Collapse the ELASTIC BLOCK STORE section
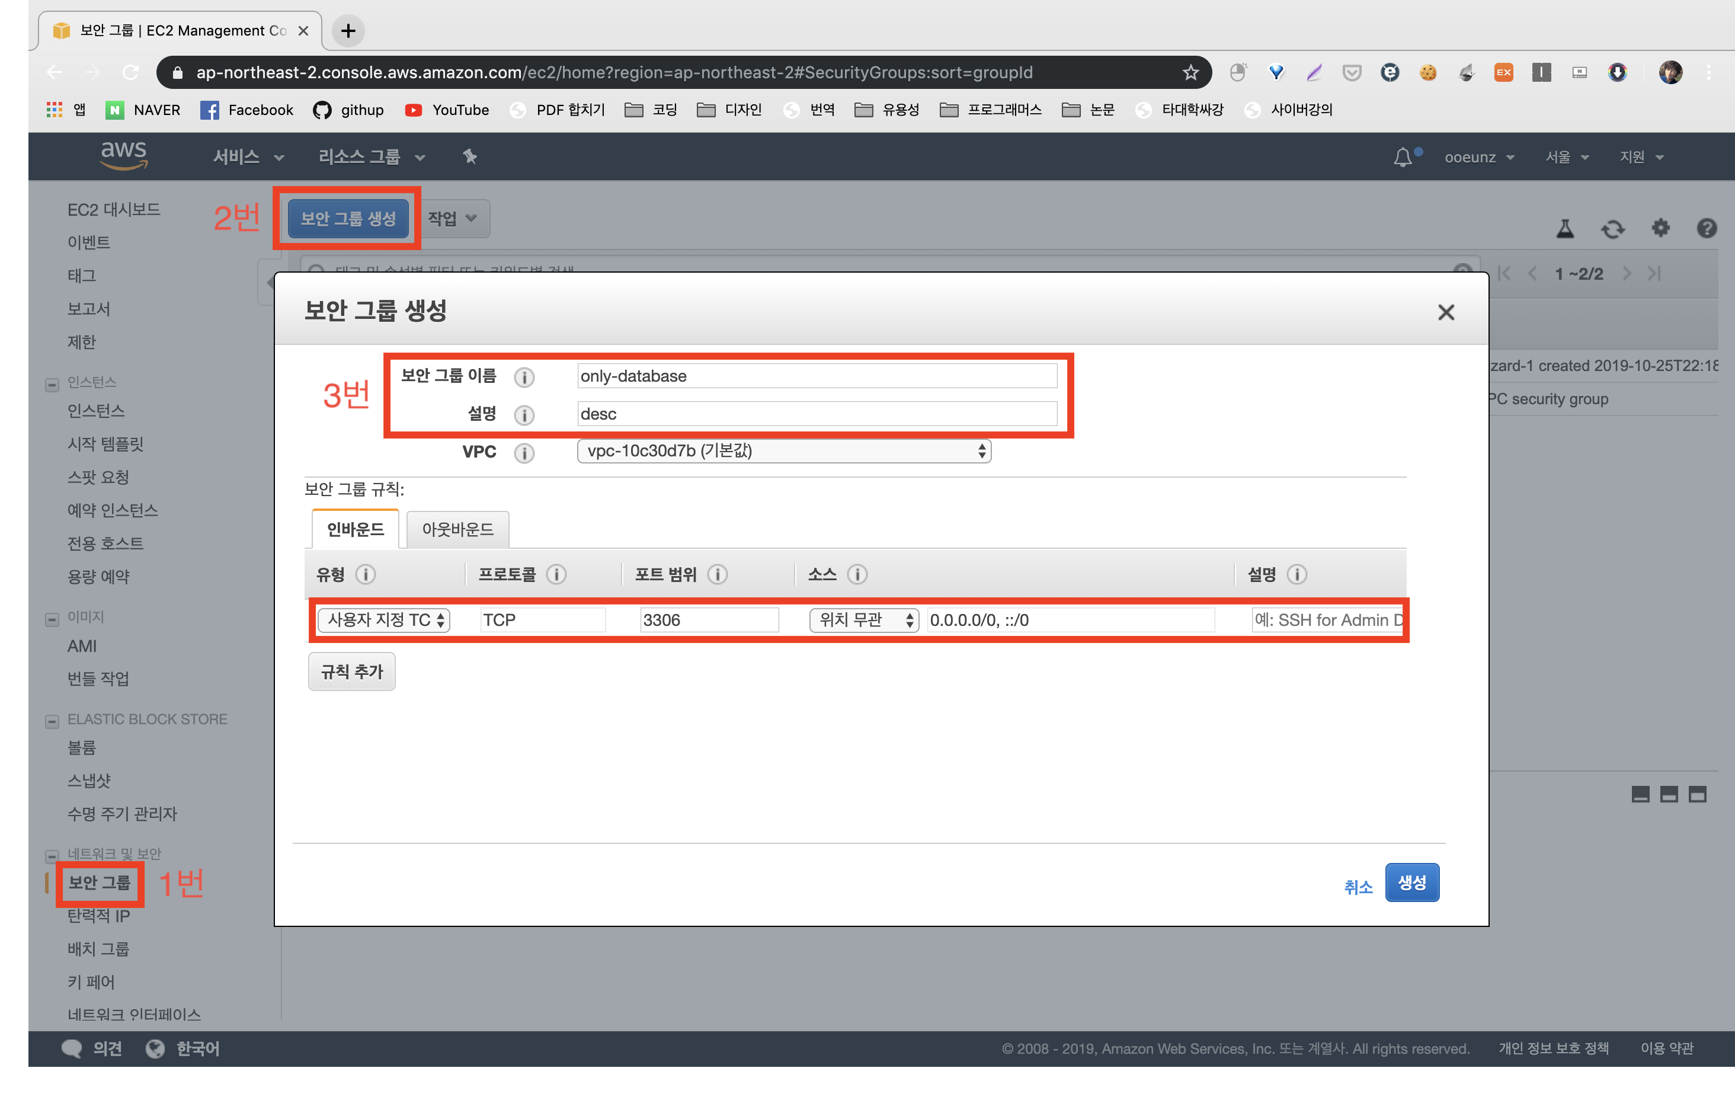This screenshot has width=1735, height=1100. (x=52, y=721)
